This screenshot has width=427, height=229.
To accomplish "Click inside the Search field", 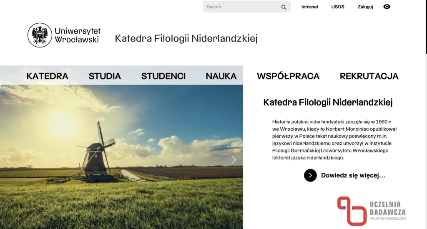I will [x=242, y=7].
